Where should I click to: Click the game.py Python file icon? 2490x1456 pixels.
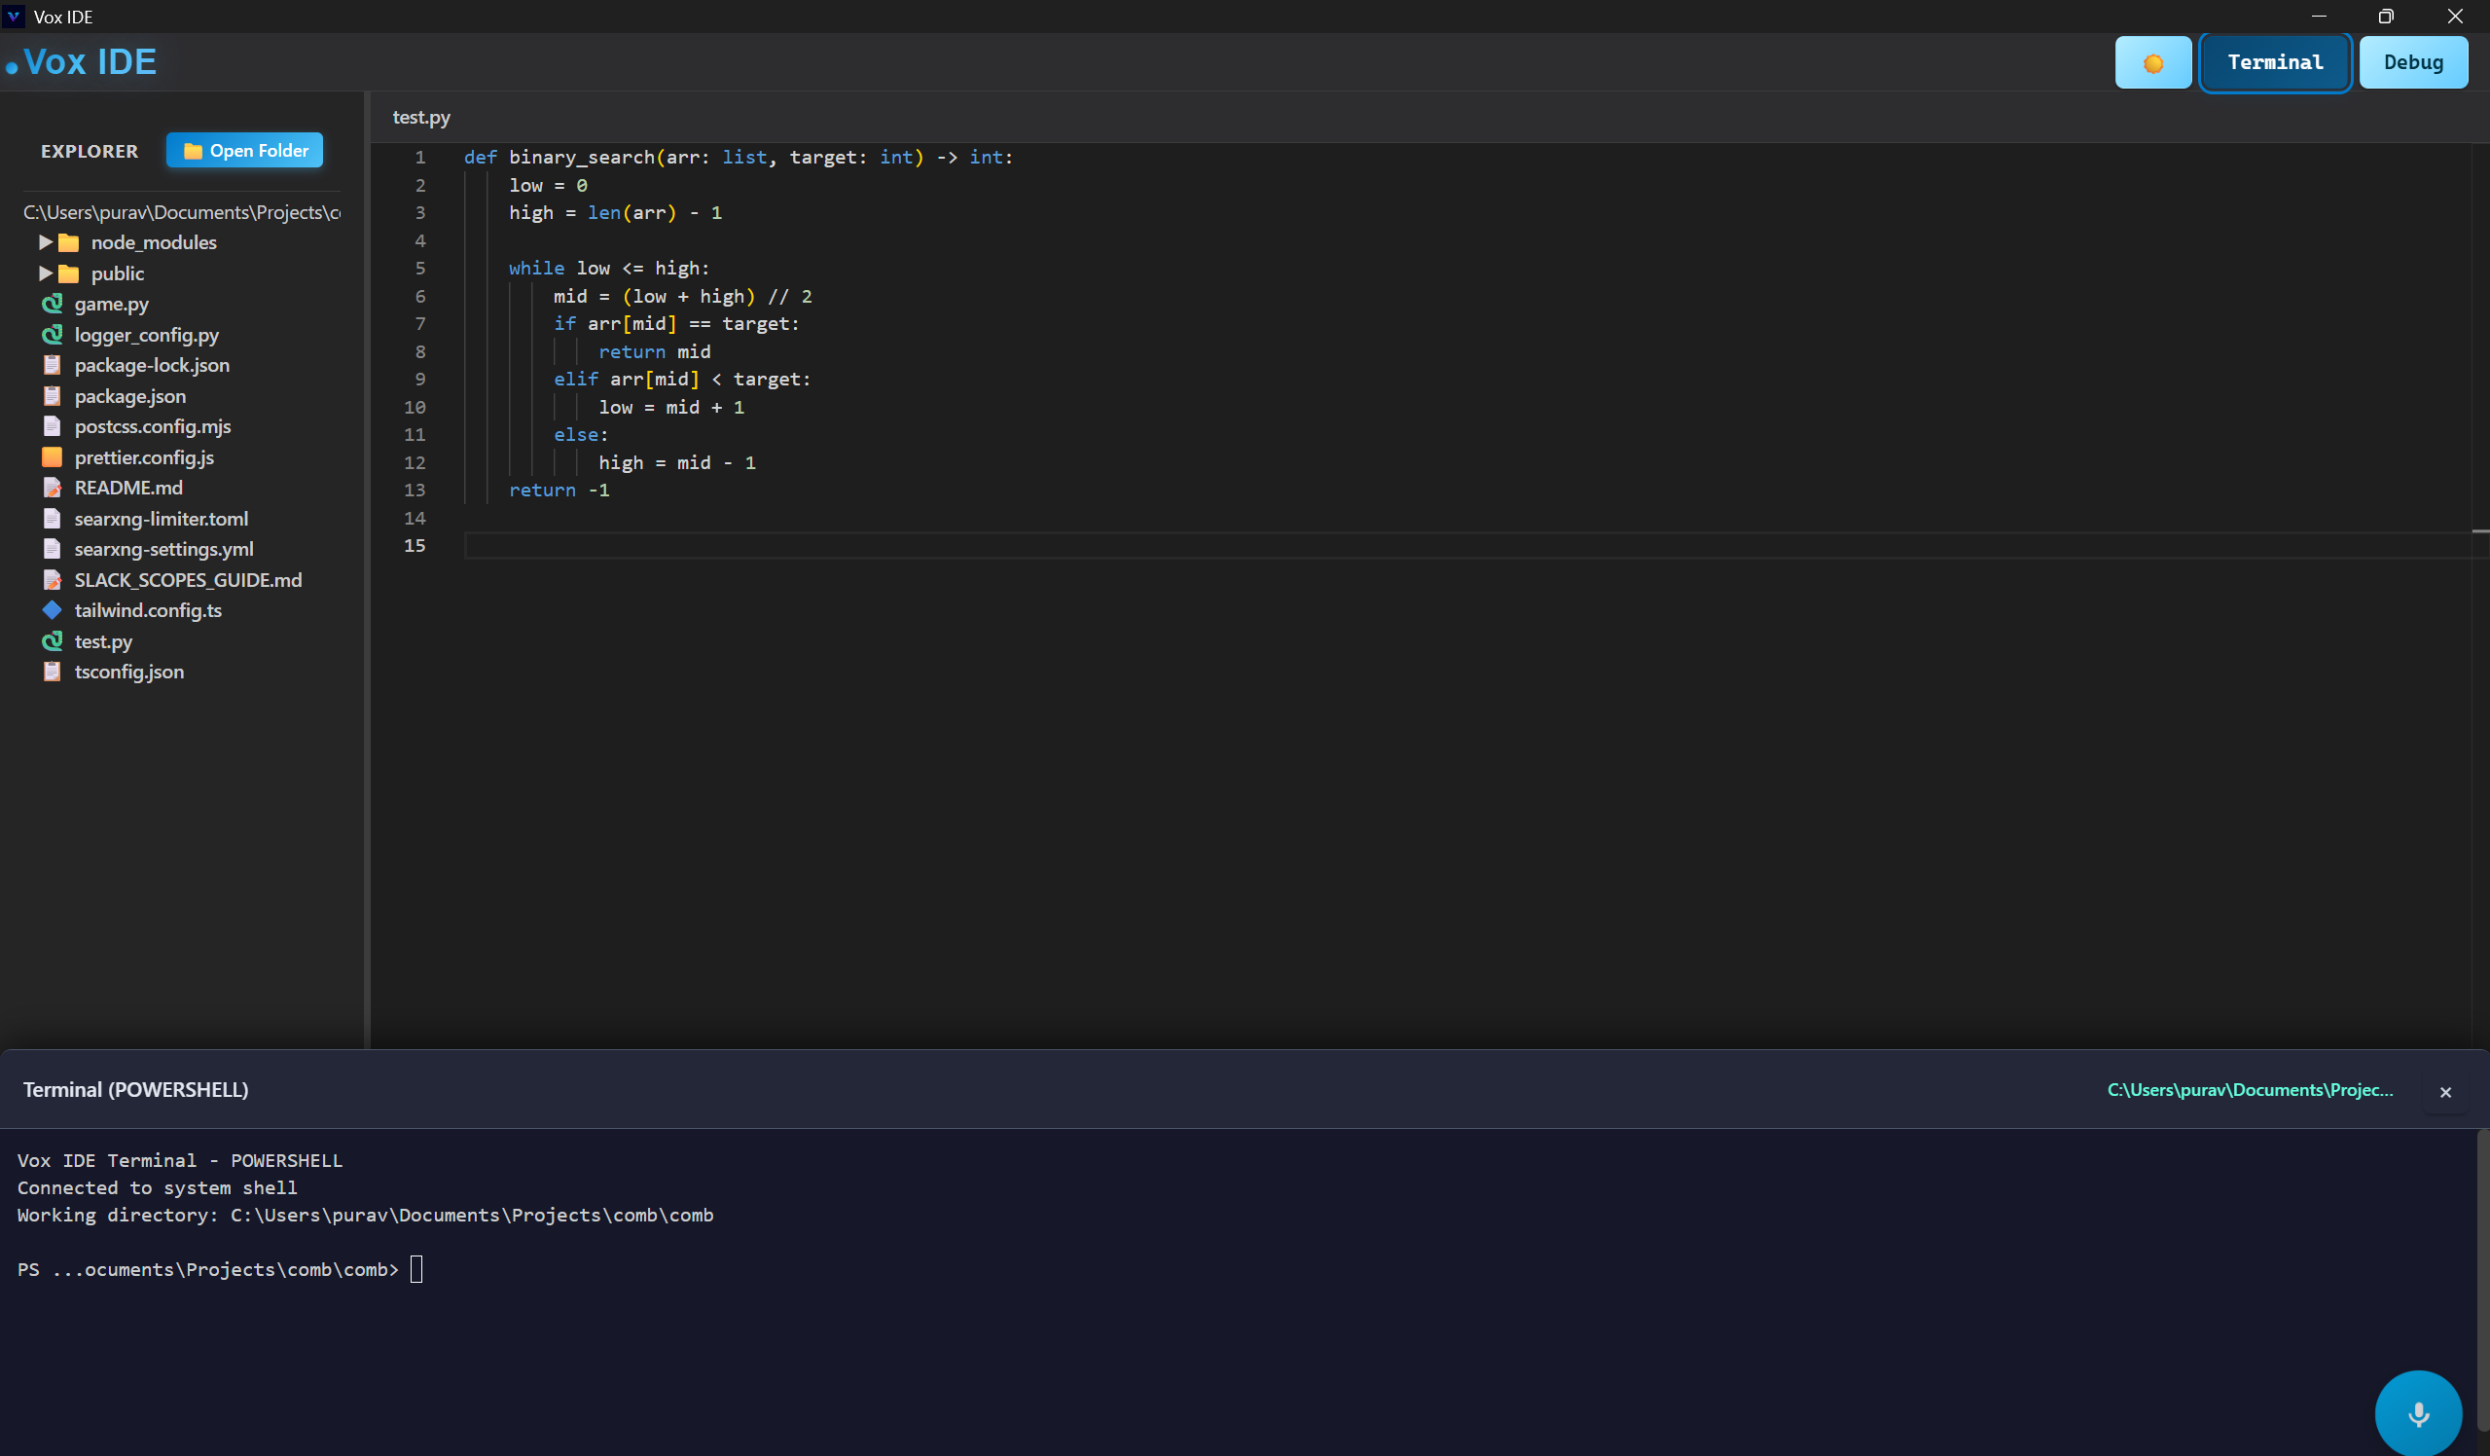tap(53, 305)
